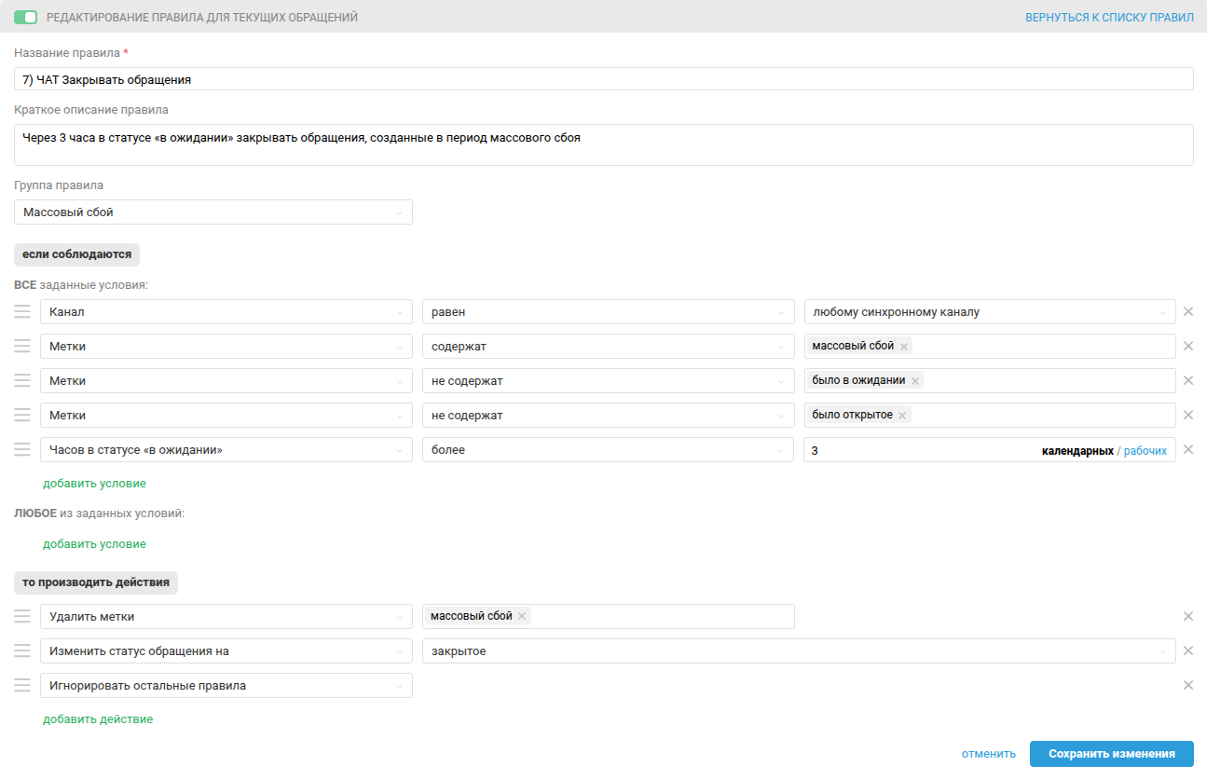The height and width of the screenshot is (780, 1207).
Task: Delete the 'Часов в статусе «в ожидании»' condition
Action: pos(1188,450)
